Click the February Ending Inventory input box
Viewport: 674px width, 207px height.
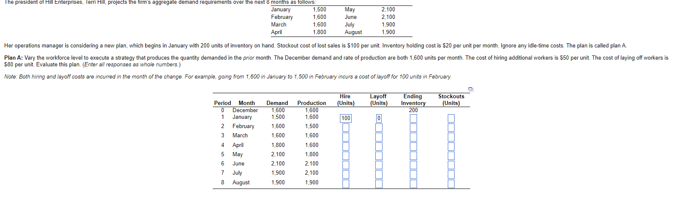coord(413,128)
